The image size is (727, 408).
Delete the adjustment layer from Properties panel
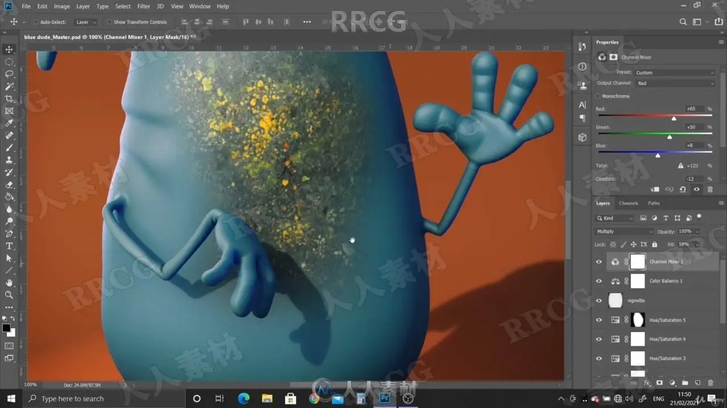[710, 189]
